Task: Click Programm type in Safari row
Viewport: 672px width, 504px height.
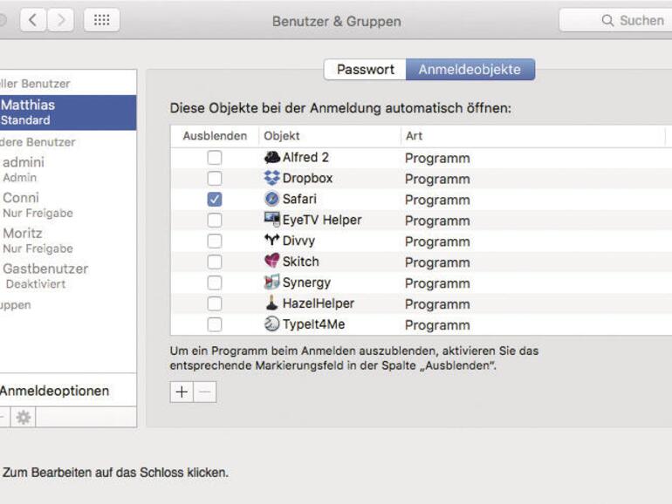Action: (437, 200)
